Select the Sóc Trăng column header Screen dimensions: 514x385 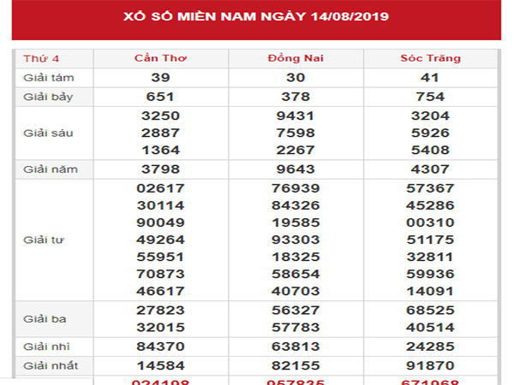430,58
